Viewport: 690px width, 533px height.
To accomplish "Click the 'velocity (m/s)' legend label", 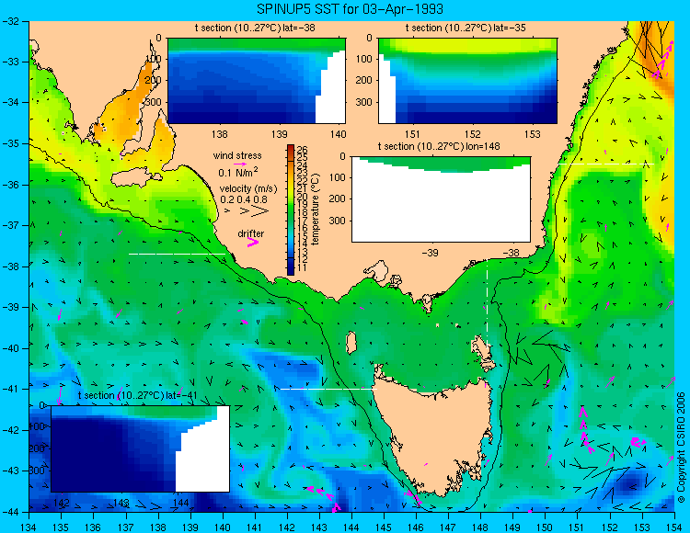I will 248,189.
